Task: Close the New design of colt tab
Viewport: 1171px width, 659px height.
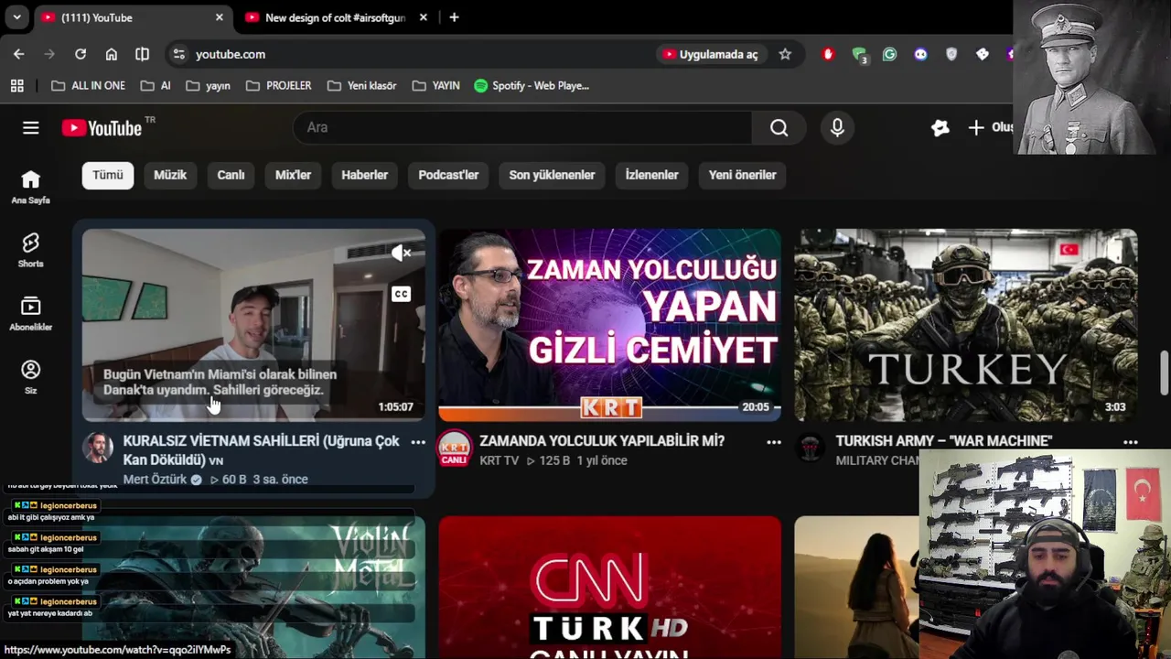Action: pos(423,17)
